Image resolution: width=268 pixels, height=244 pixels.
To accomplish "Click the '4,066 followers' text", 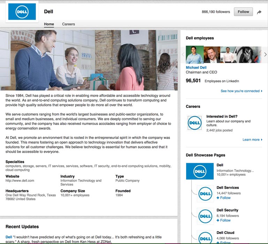I will [228, 238].
